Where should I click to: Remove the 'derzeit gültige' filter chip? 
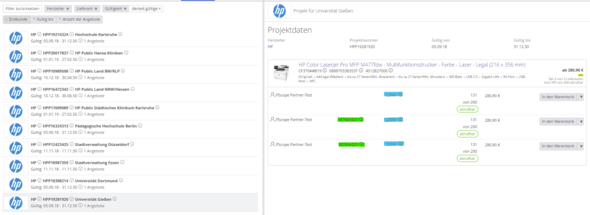(x=159, y=8)
